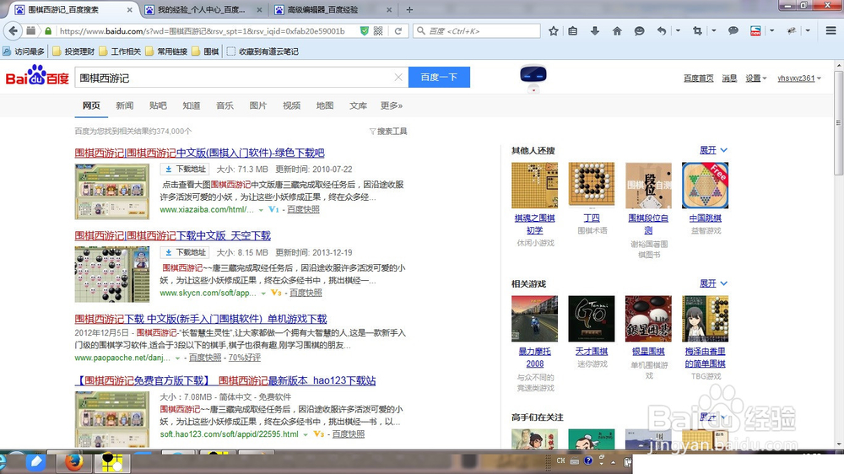Expand the 相关游戏 section with 展开

713,283
